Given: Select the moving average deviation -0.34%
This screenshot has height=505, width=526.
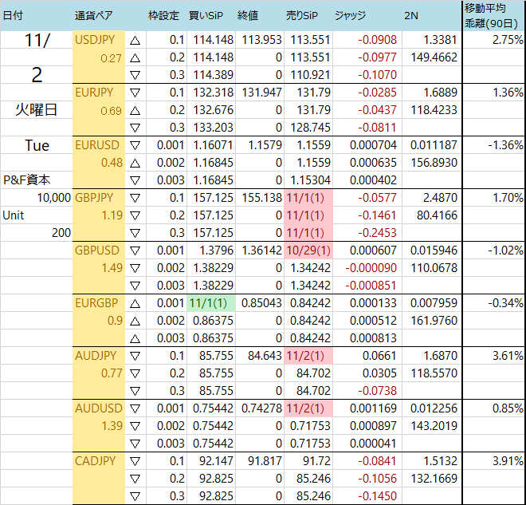Looking at the screenshot, I should point(505,303).
